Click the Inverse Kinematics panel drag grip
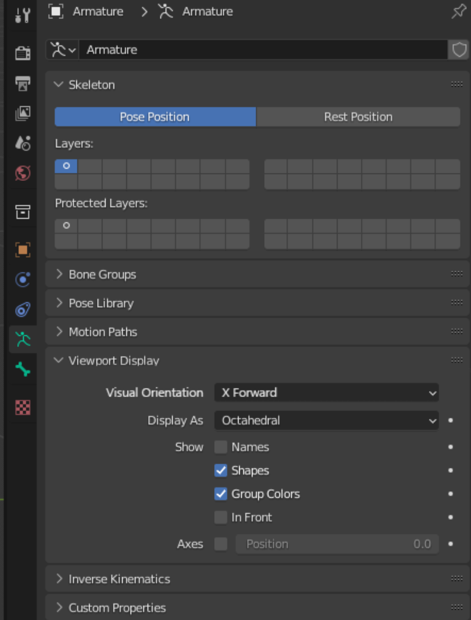Screen dimensions: 471x620 [457, 578]
